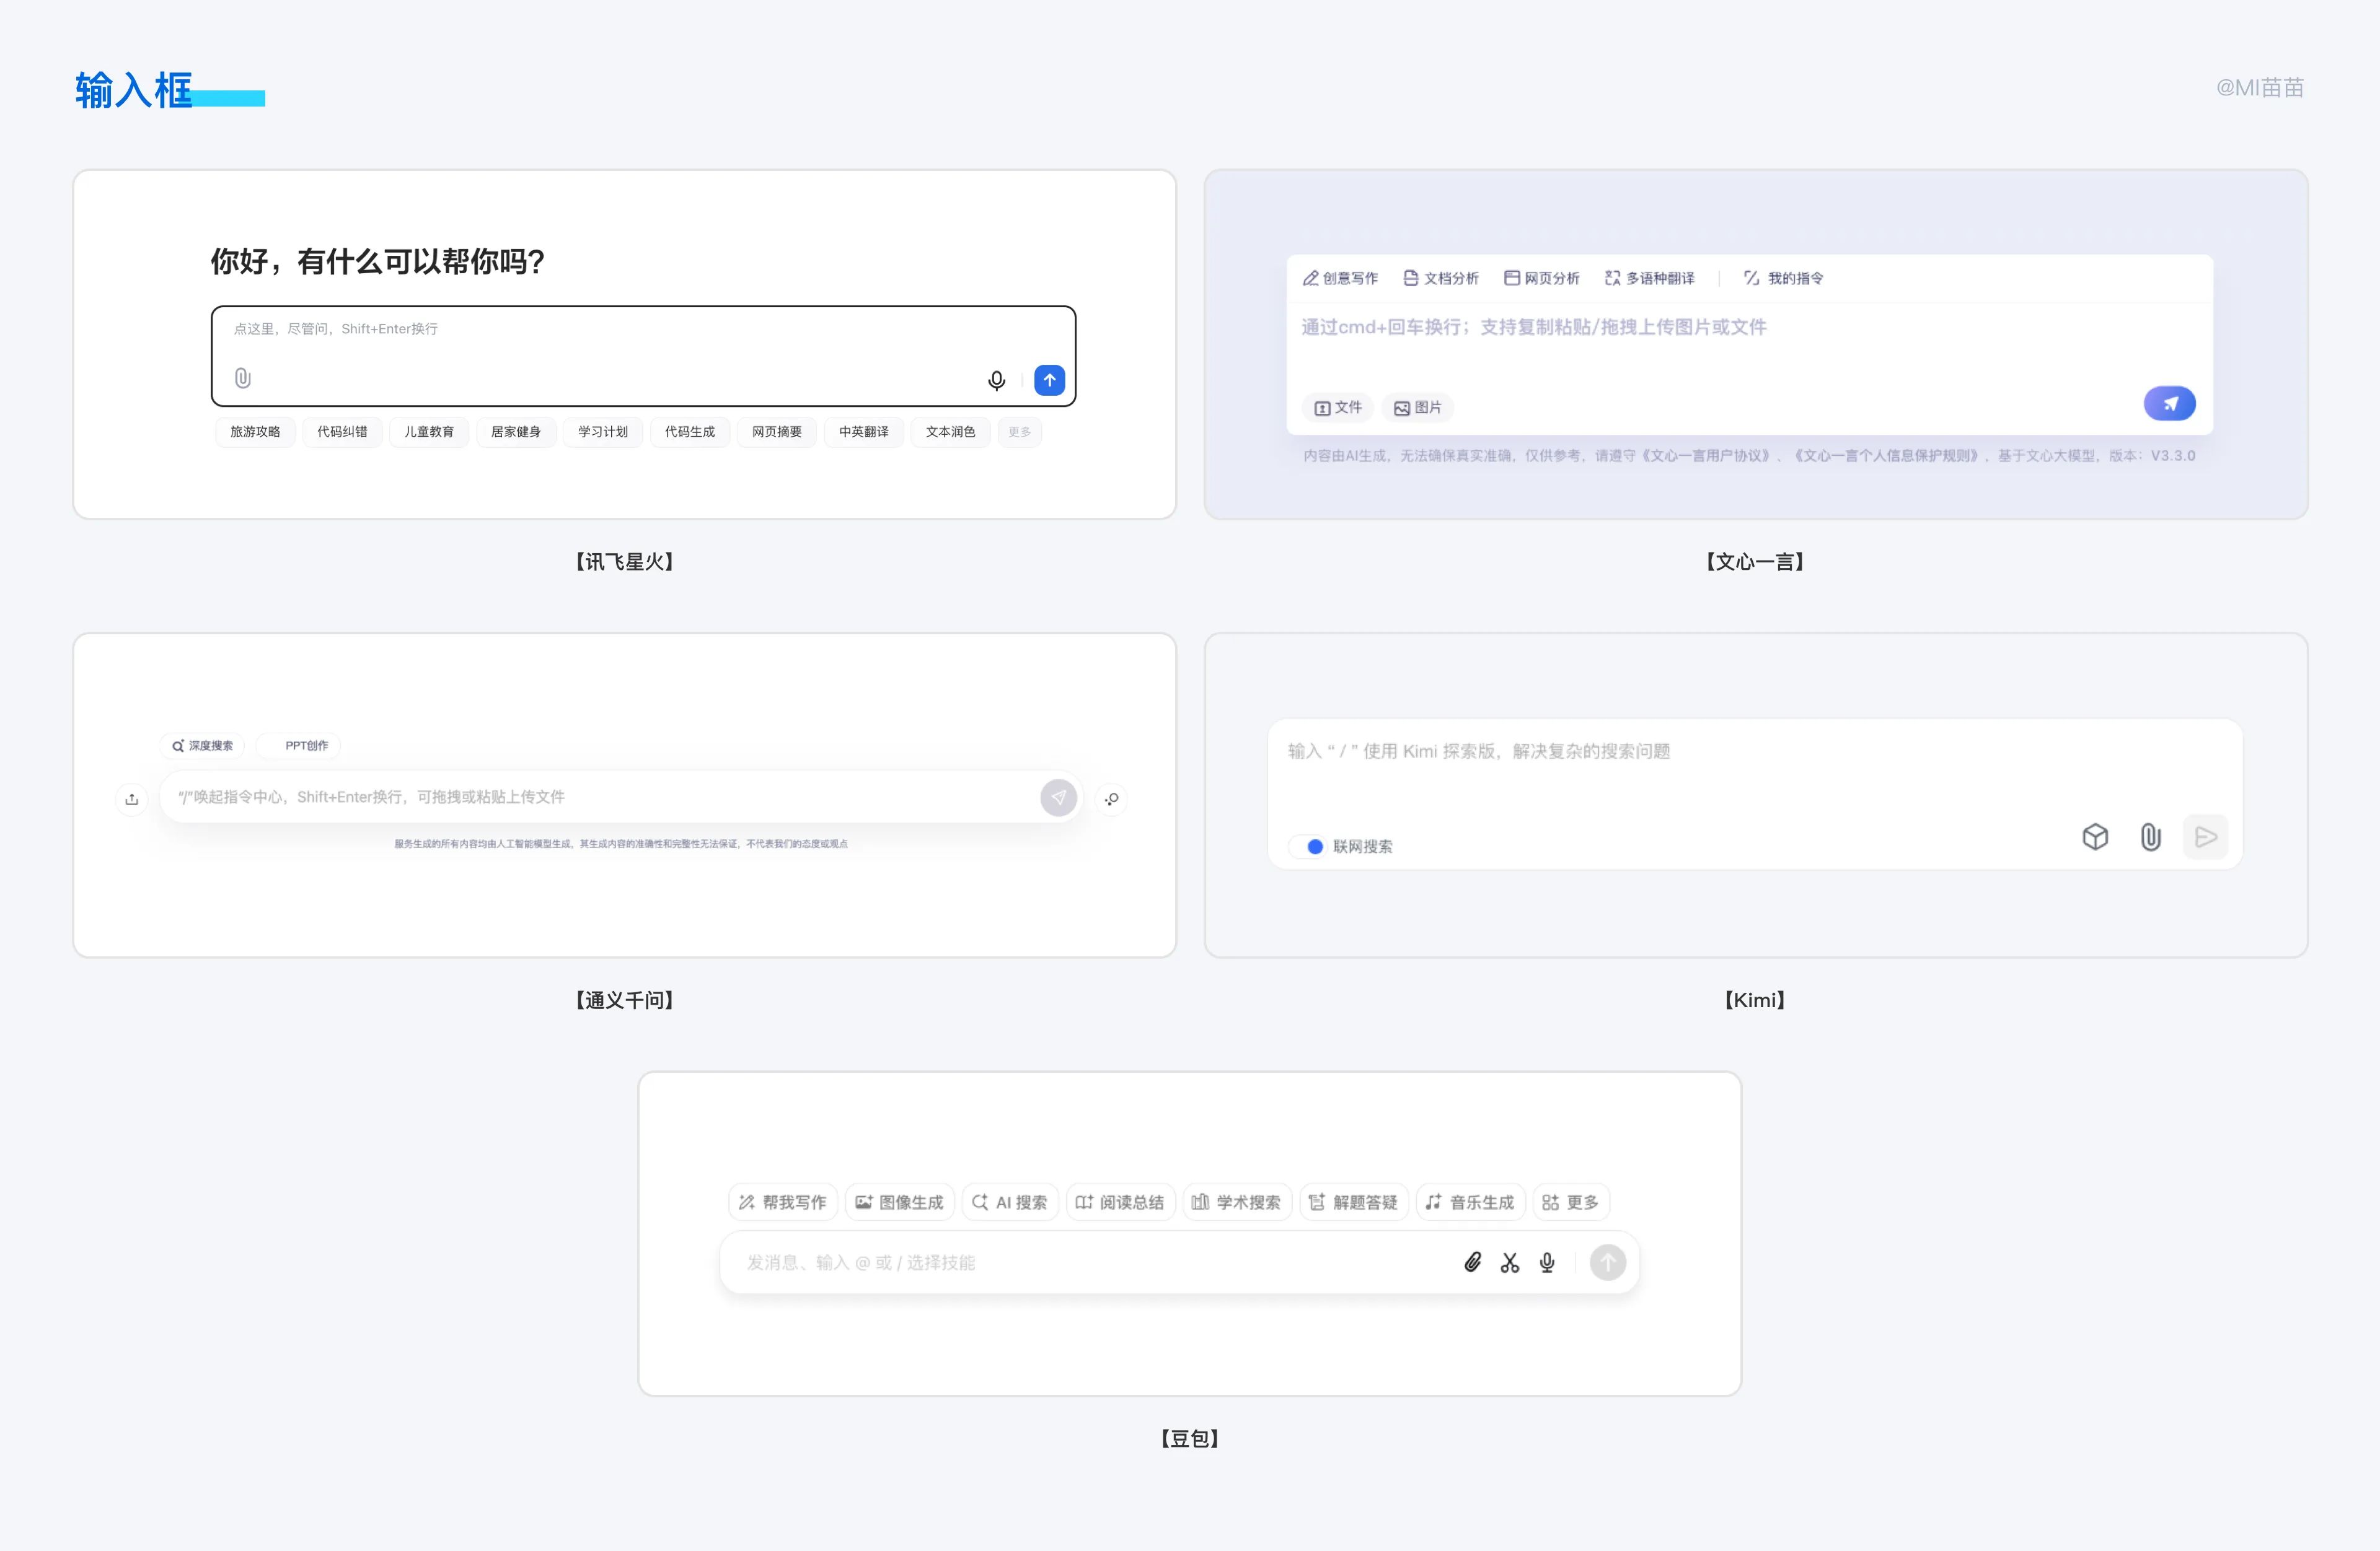This screenshot has height=1551, width=2380.
Task: Click the PPT创作 chip in 通义千问
Action: pyautogui.click(x=298, y=746)
